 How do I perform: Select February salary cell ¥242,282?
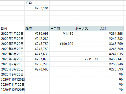[x=37, y=39]
